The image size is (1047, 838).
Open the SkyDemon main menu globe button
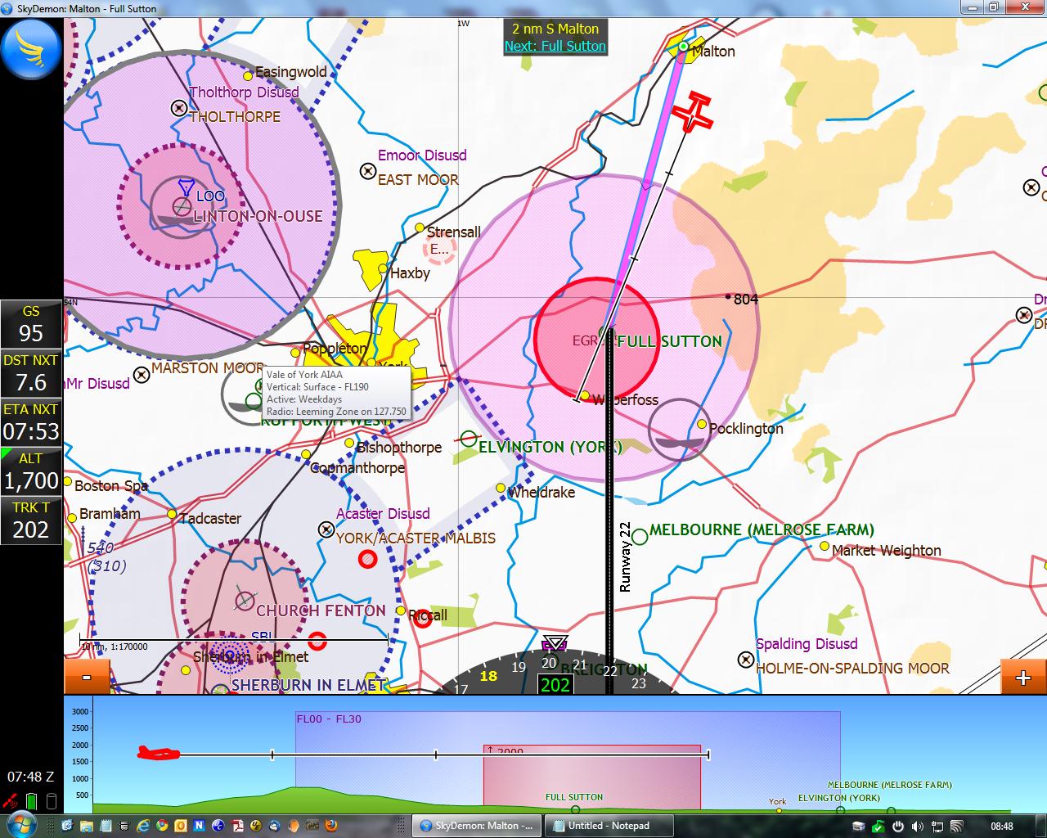tap(31, 49)
